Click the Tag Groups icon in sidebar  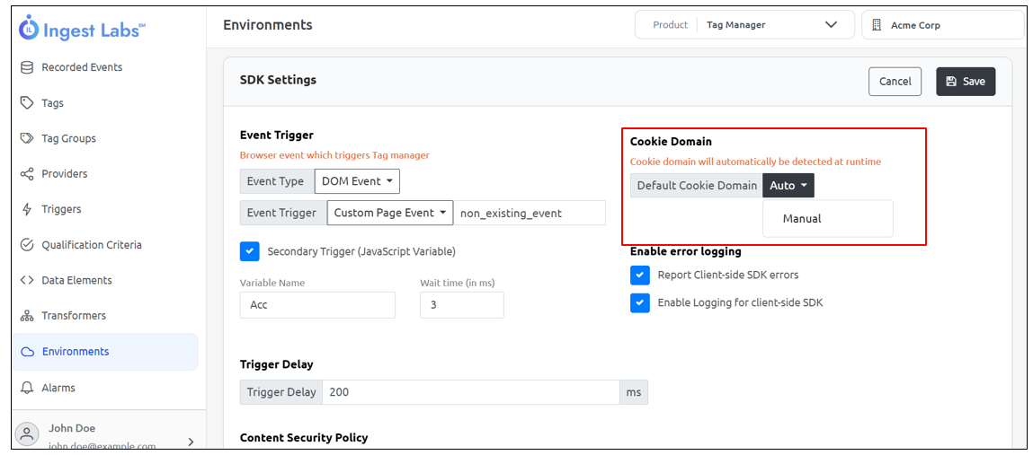coord(27,138)
